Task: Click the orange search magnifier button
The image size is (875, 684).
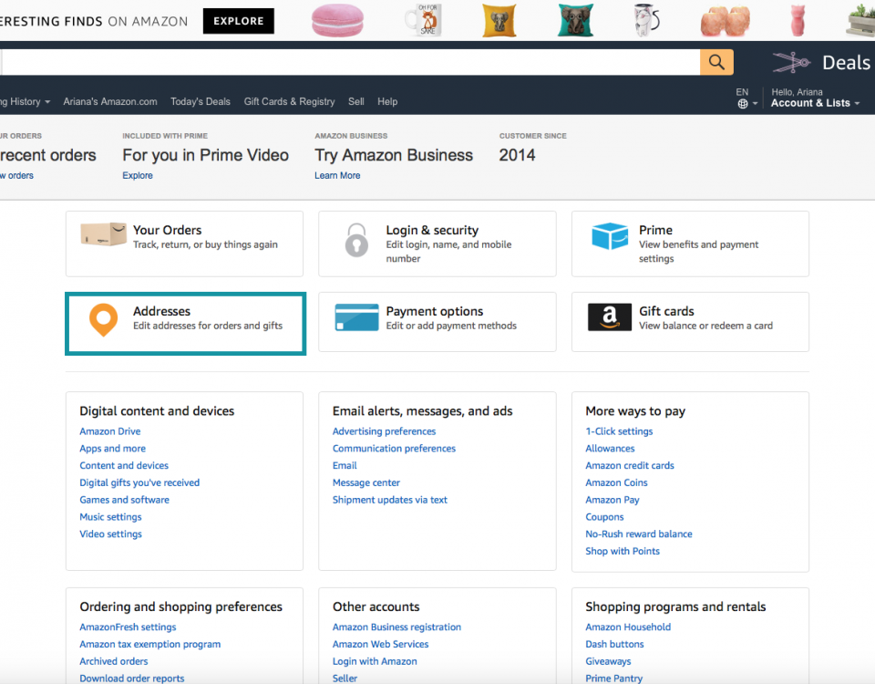Action: pyautogui.click(x=716, y=62)
